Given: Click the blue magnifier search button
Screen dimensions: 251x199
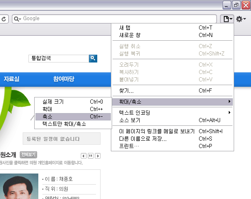Looking at the screenshot, I should pos(93,58).
